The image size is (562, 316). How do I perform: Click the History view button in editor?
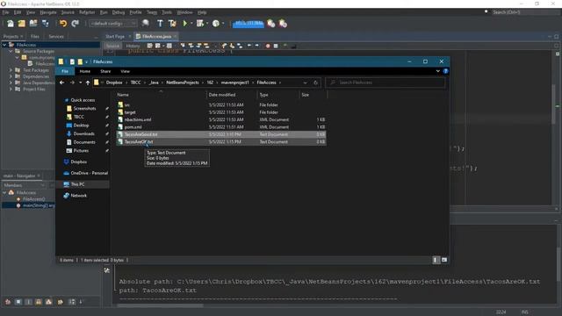click(x=133, y=46)
